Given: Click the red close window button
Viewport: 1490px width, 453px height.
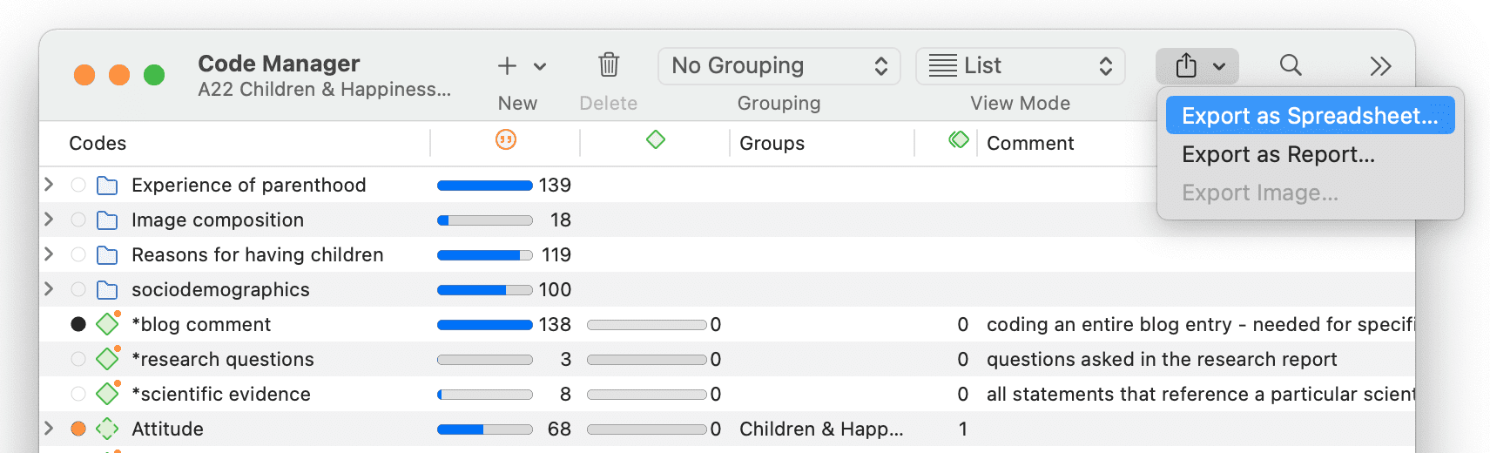Looking at the screenshot, I should tap(84, 75).
